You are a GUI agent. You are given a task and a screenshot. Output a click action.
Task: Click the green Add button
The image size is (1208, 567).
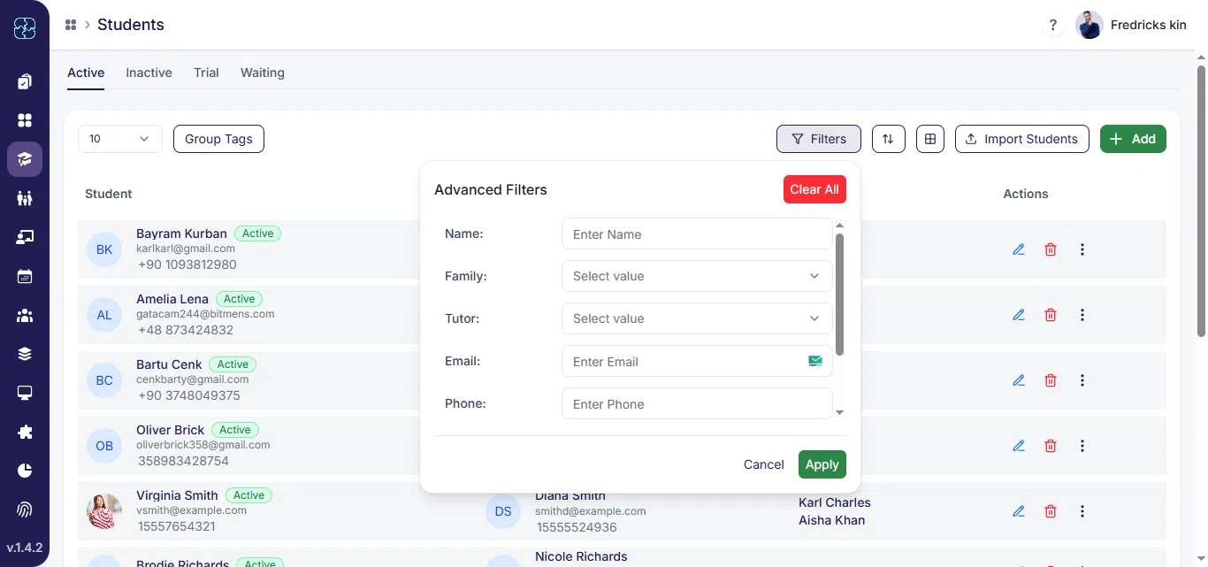pos(1133,139)
